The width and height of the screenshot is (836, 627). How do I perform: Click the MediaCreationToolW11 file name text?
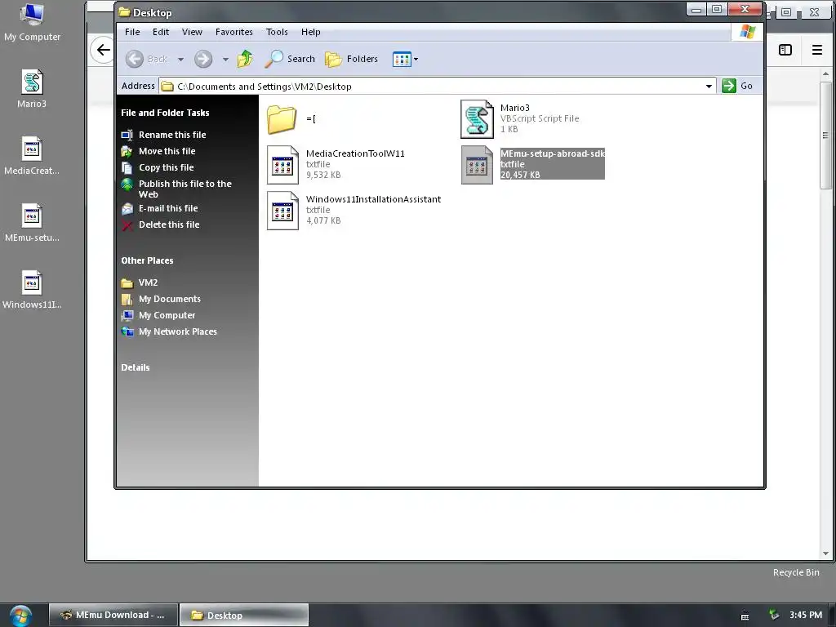point(355,153)
